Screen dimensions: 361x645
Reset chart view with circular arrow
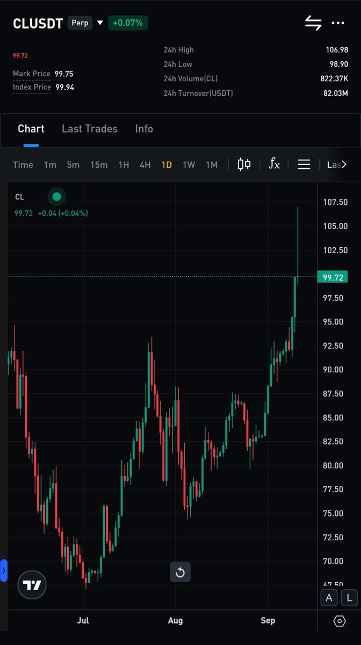click(x=180, y=572)
